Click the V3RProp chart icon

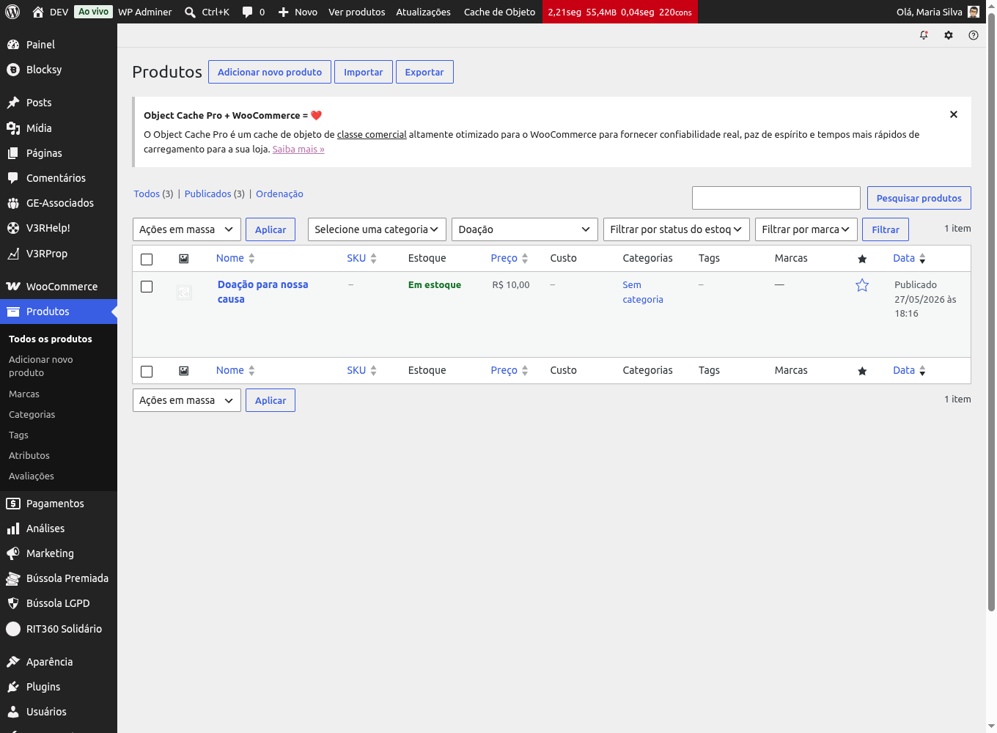[13, 254]
